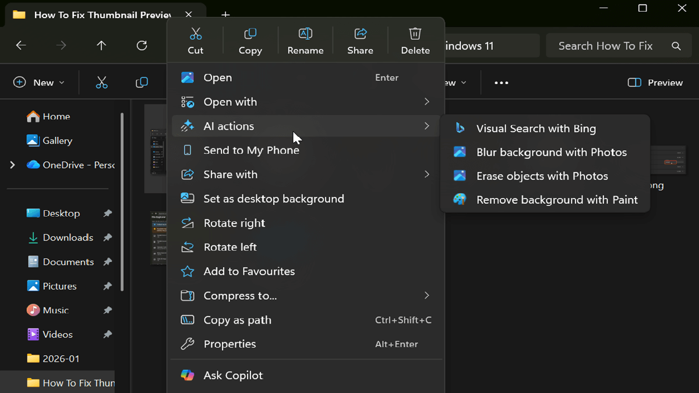The height and width of the screenshot is (393, 699).
Task: Click the Search How To Fix field
Action: click(x=606, y=45)
